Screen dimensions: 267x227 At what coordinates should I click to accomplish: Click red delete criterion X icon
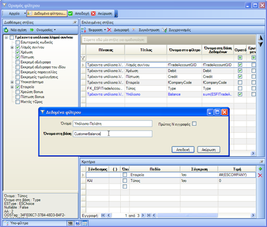click(260, 176)
